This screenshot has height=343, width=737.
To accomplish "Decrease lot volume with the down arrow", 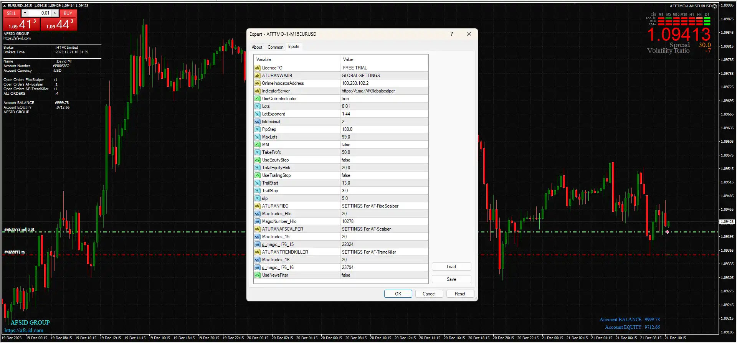I will tap(25, 13).
